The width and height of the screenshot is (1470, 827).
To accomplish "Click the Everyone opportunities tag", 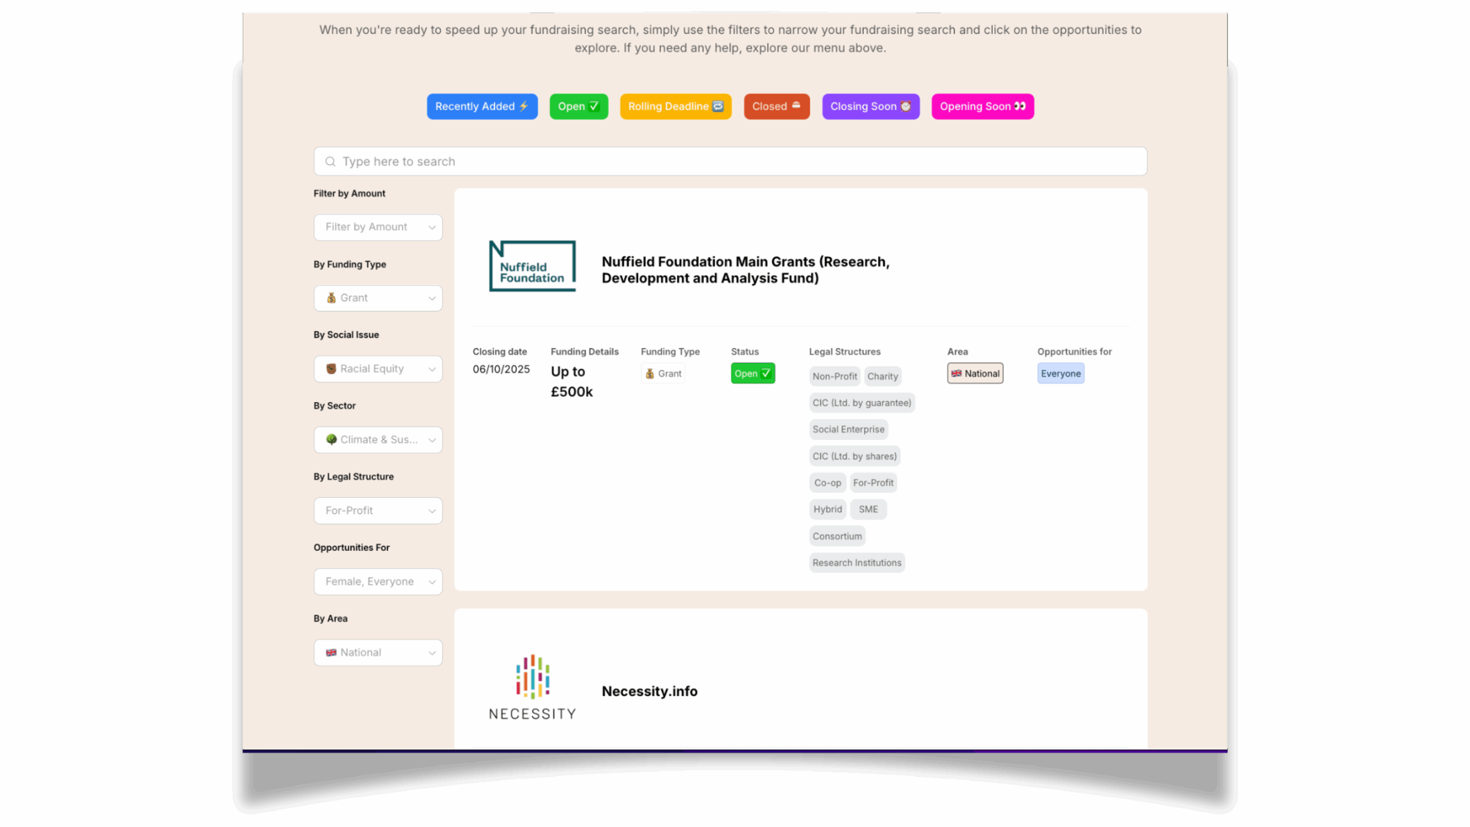I will pyautogui.click(x=1061, y=374).
